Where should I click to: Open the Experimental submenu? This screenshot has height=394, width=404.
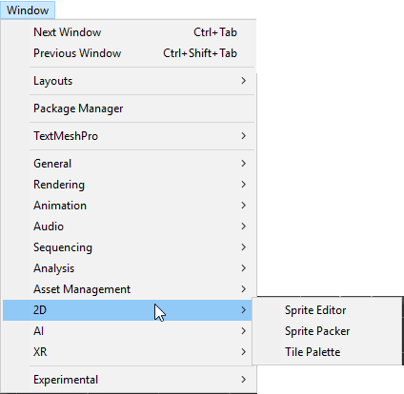(x=128, y=380)
